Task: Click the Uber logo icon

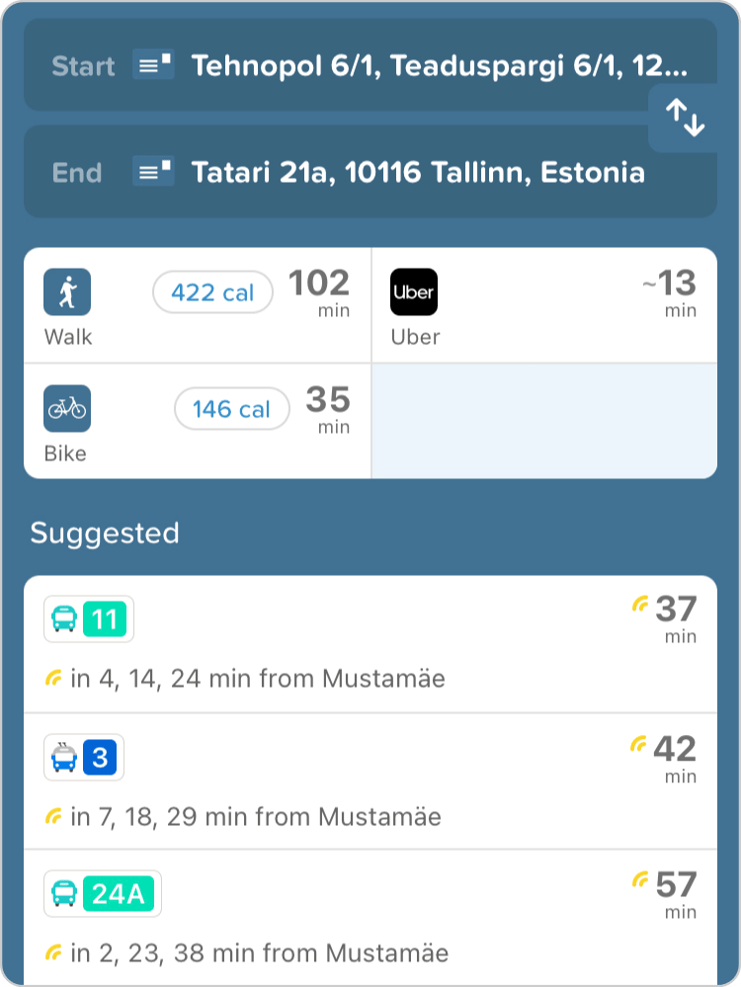Action: (414, 292)
